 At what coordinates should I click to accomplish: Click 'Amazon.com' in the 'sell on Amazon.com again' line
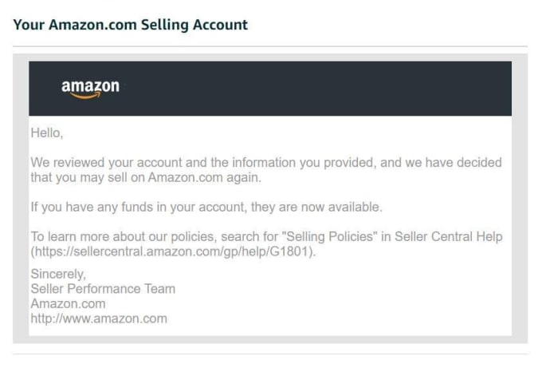click(185, 177)
